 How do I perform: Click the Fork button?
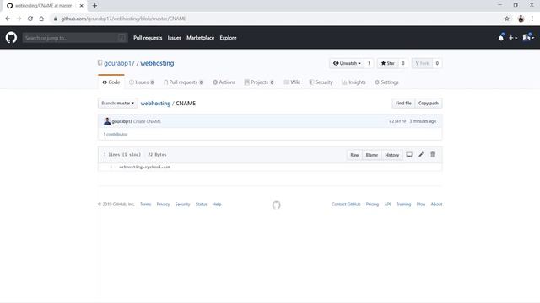click(x=422, y=63)
